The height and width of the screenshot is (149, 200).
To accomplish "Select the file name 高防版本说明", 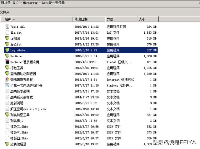I will coord(20,91).
